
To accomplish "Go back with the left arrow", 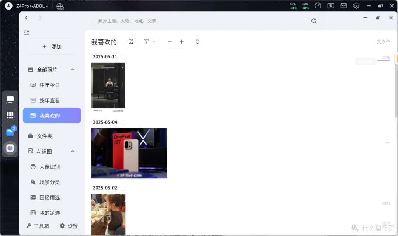I will tap(26, 18).
